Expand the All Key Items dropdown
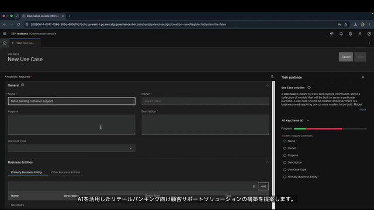The image size is (374, 210). 295,121
